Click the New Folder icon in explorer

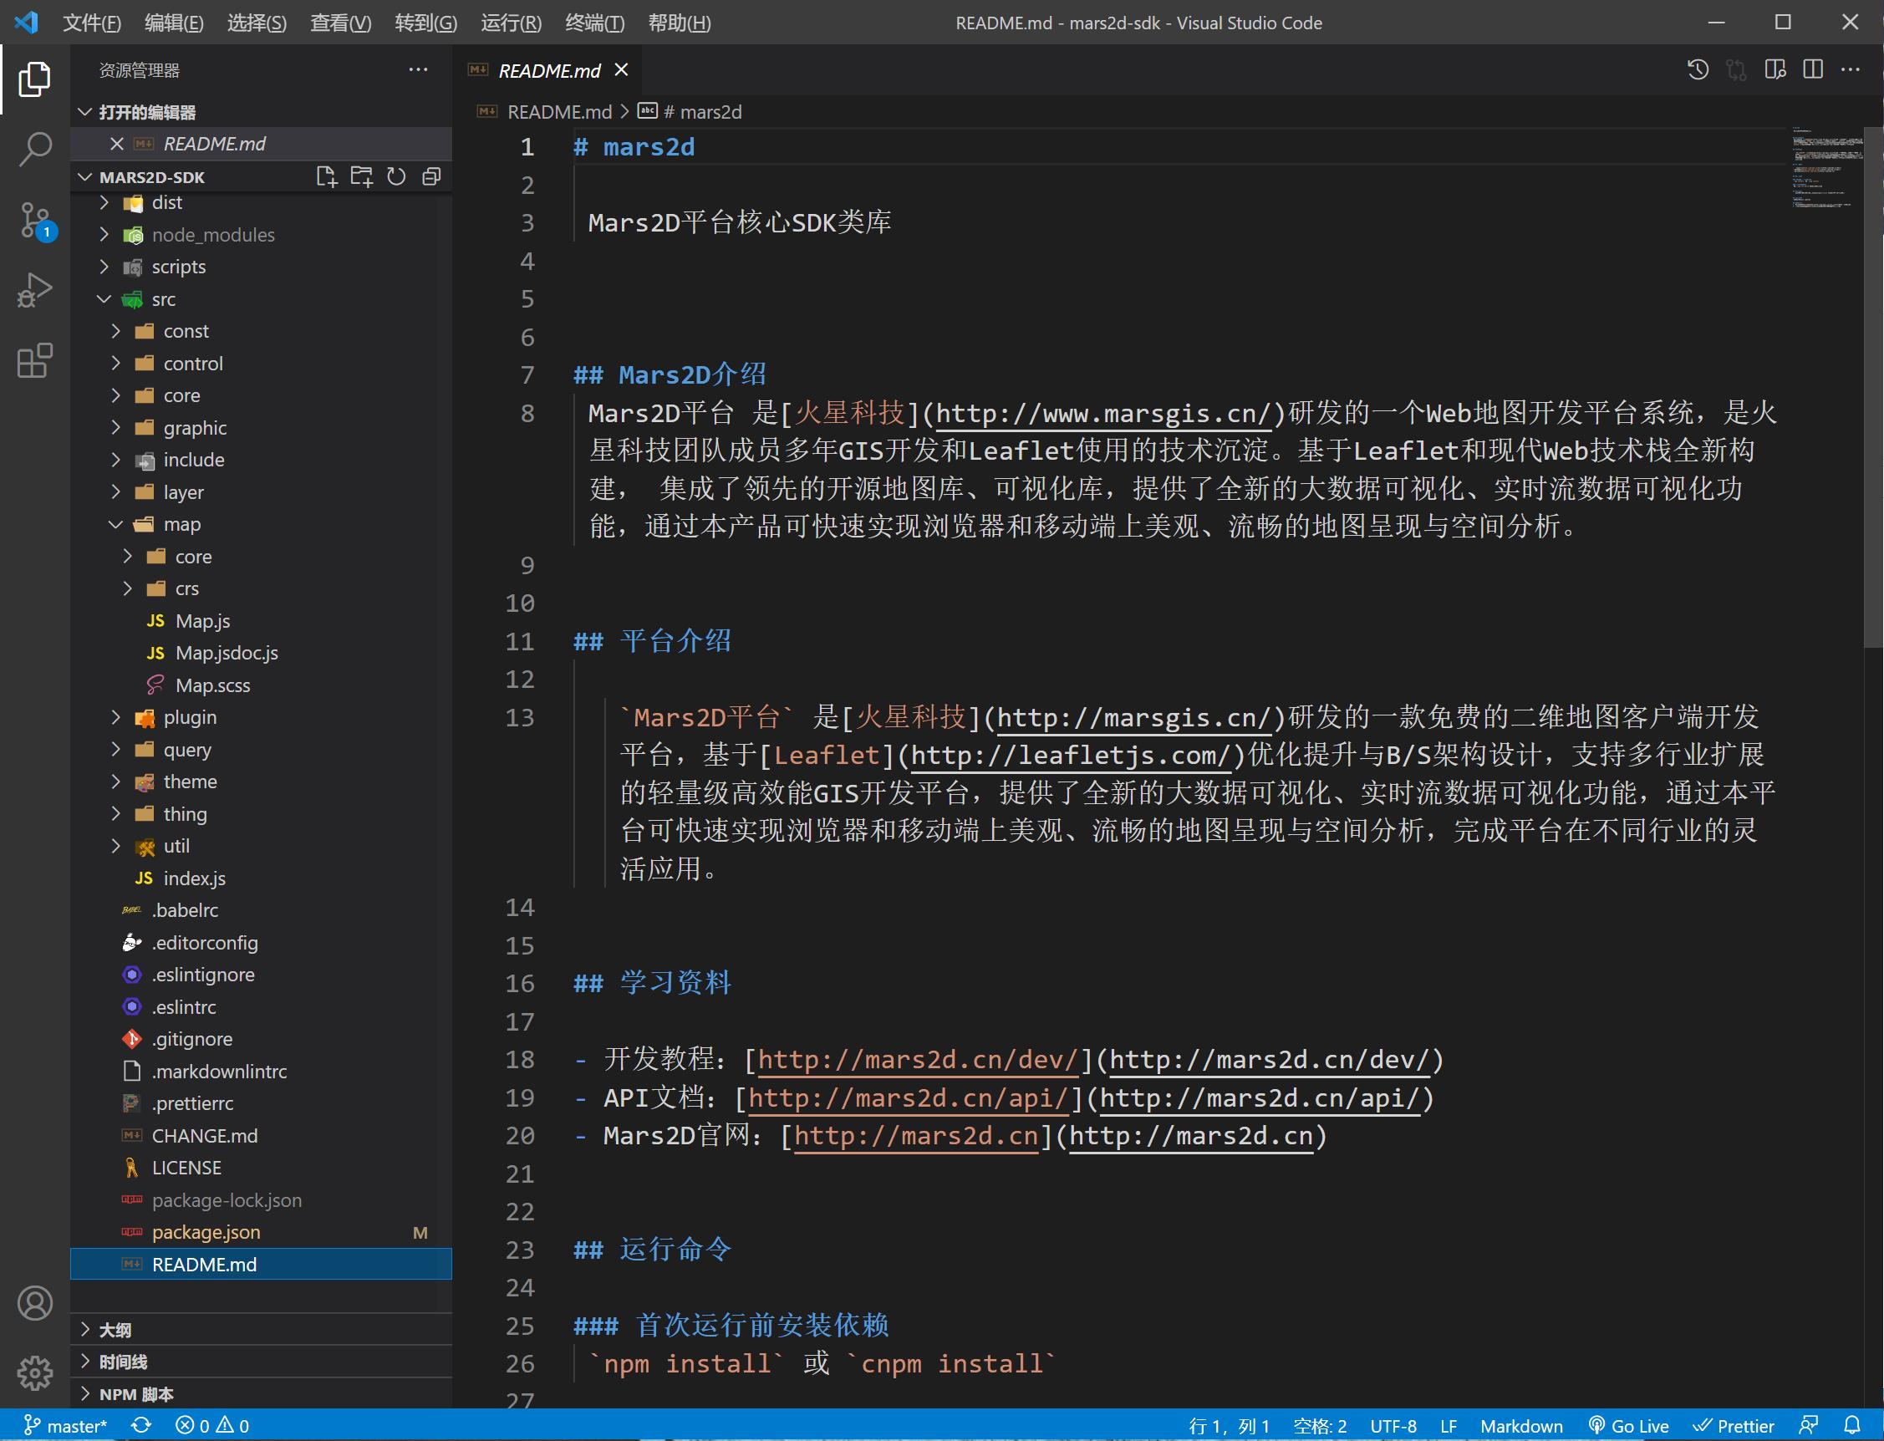[361, 176]
